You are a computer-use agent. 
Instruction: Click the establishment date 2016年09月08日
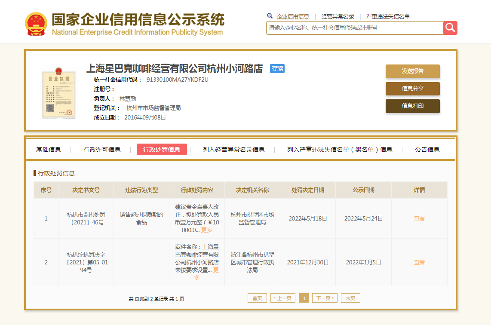(x=145, y=117)
